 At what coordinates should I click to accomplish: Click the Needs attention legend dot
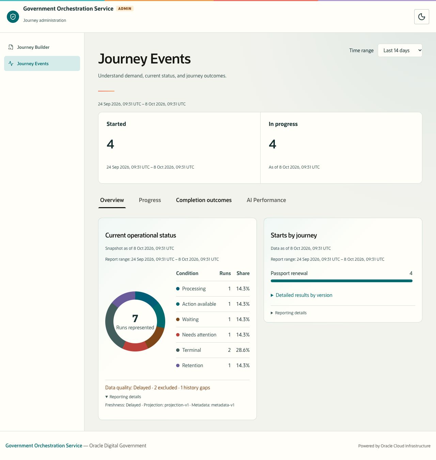click(178, 335)
